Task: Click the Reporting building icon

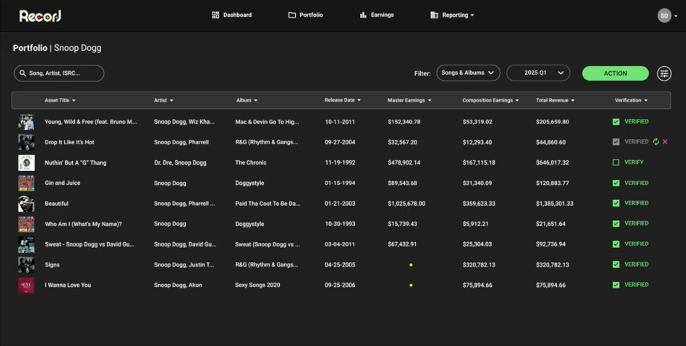Action: pyautogui.click(x=434, y=15)
